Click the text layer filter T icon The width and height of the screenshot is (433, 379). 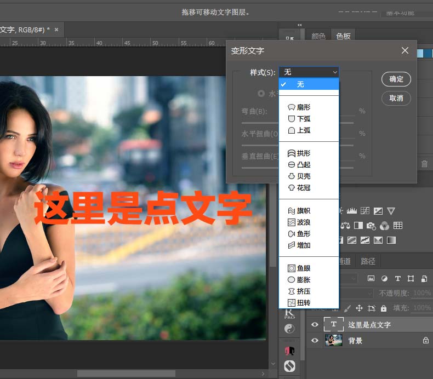398,278
